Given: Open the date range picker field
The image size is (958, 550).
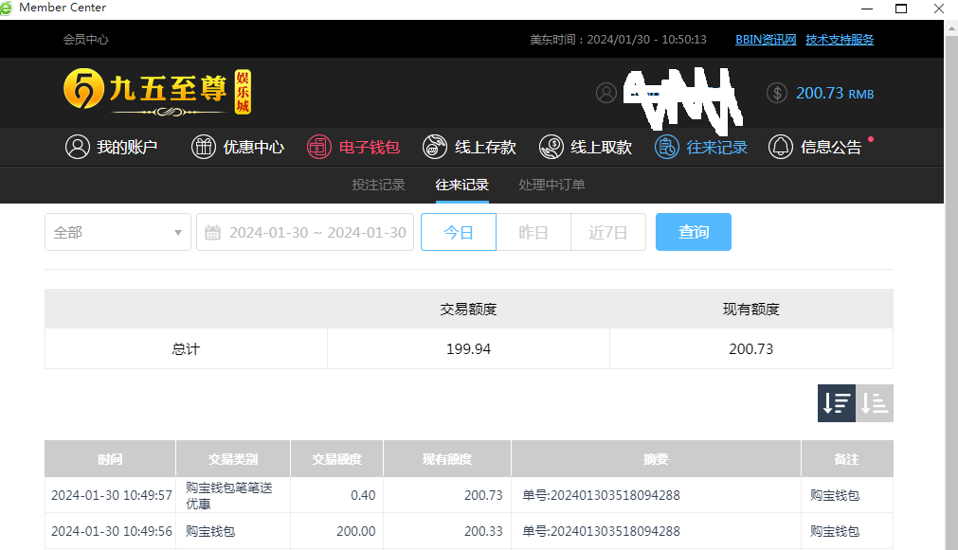Looking at the screenshot, I should click(305, 232).
